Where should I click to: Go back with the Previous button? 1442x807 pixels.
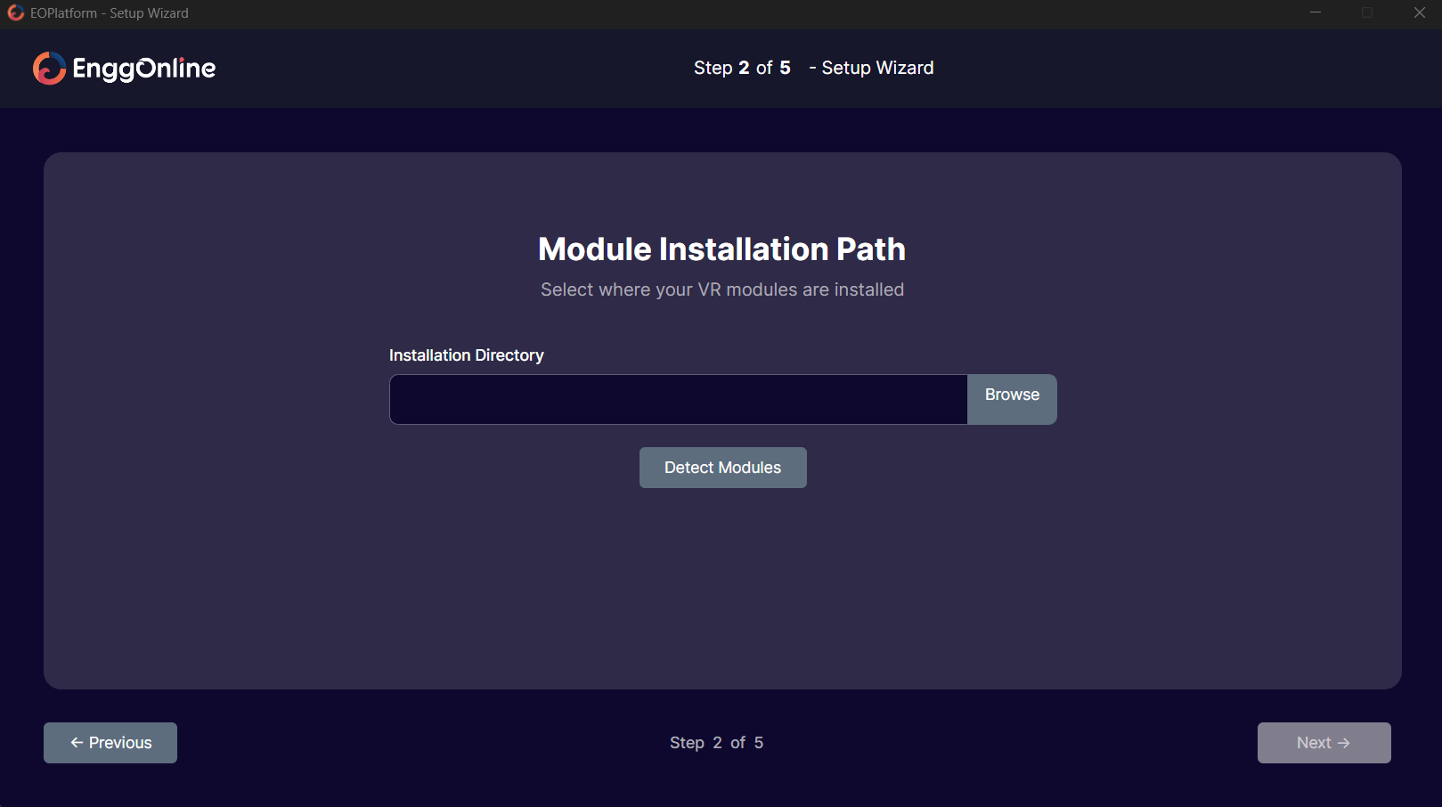coord(110,743)
